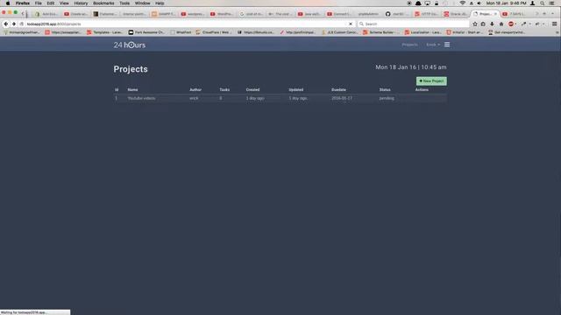Viewport: 561px width, 315px height.
Task: Expand the Erick user dropdown
Action: pyautogui.click(x=433, y=45)
